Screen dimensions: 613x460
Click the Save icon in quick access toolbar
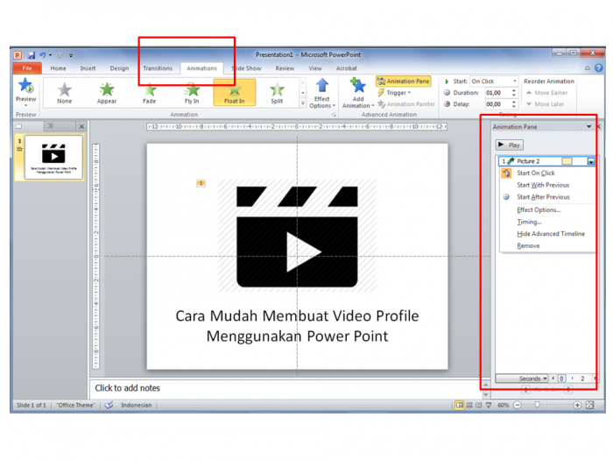[x=31, y=55]
